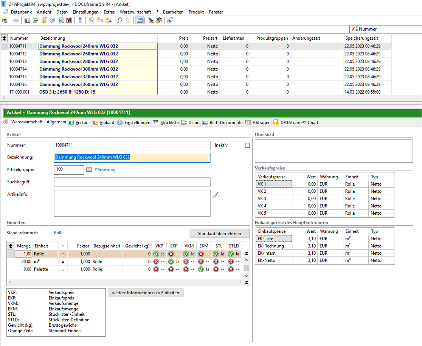Click the new email envelope icon
Viewport: 422px width, 346px height.
coord(100,20)
